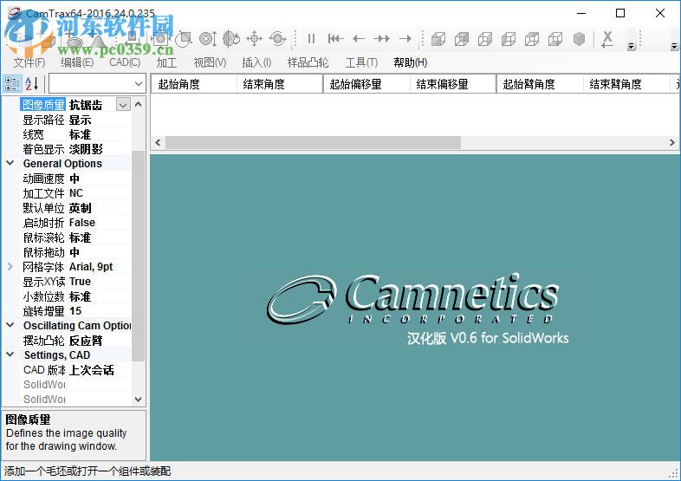681x481 pixels.
Task: Switch to front view cube icon
Action: tap(438, 39)
